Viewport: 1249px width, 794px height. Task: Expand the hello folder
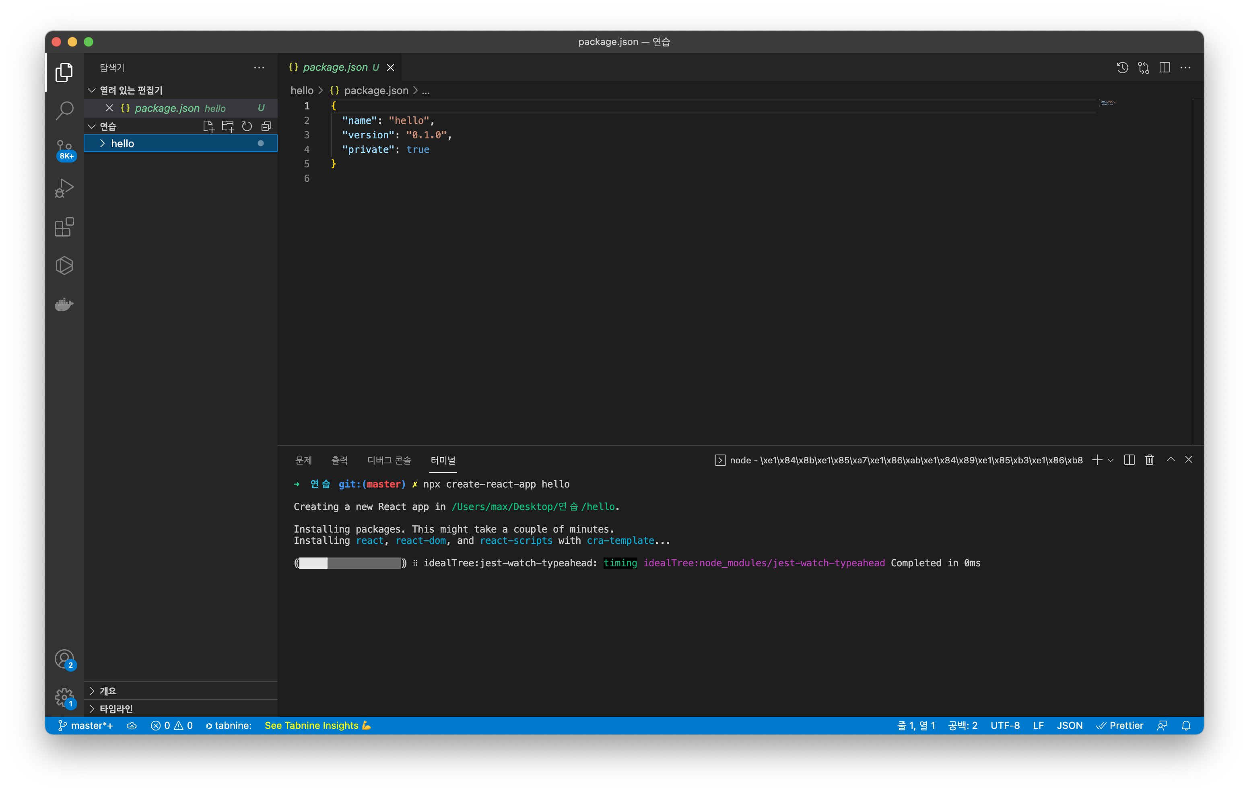[x=122, y=144]
